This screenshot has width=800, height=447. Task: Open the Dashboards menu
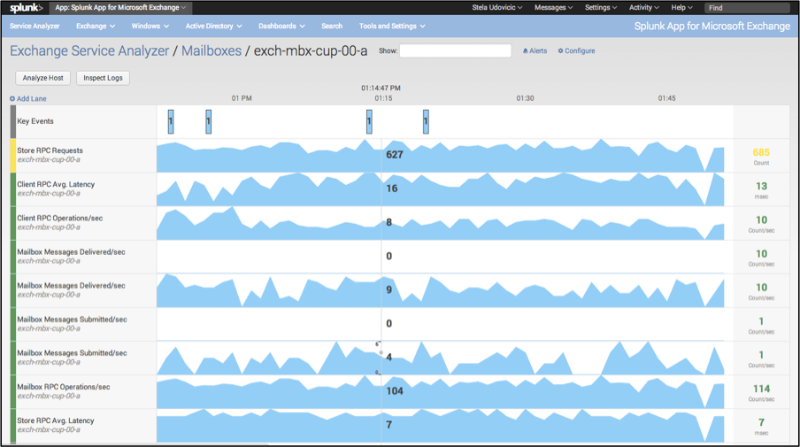coord(281,26)
